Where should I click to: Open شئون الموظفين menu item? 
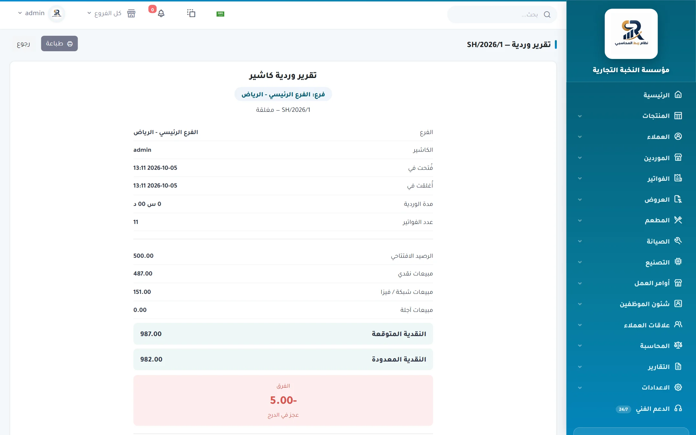click(x=631, y=304)
